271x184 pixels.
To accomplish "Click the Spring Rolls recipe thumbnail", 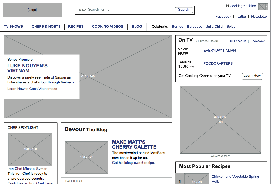I will tap(197, 179).
